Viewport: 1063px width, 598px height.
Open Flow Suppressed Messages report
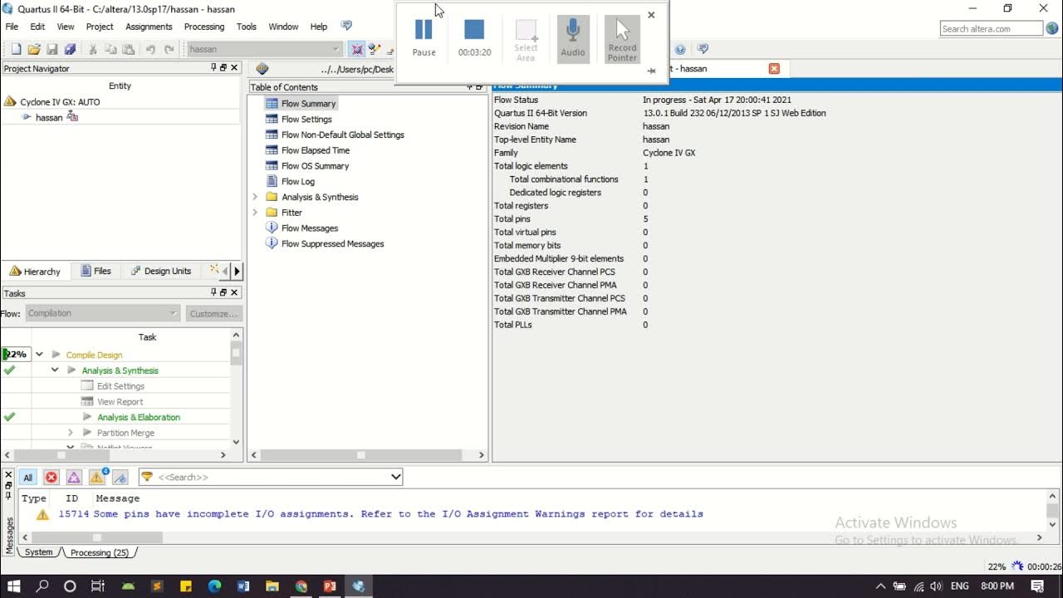332,244
